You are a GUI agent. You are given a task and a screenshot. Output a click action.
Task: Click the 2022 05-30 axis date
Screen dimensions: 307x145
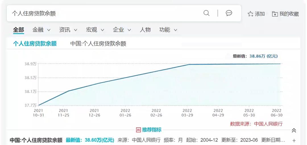tap(249, 113)
